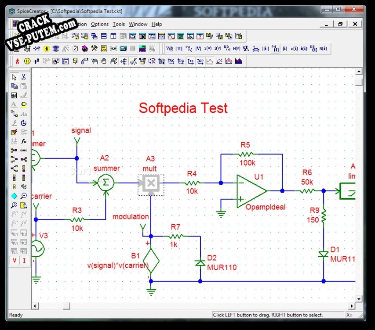The image size is (375, 330).
Task: Click the 'modulation' node label
Action: pos(131,217)
